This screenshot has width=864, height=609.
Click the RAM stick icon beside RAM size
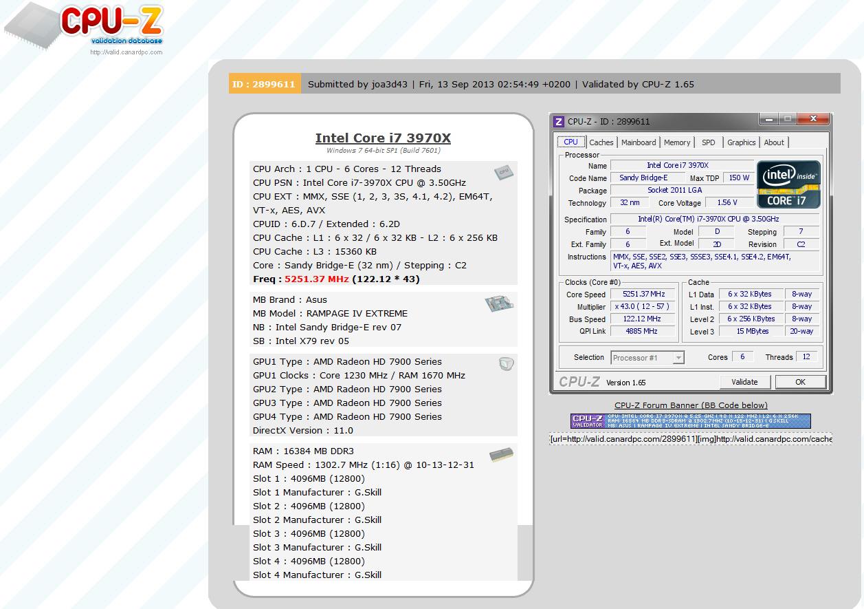coord(501,454)
